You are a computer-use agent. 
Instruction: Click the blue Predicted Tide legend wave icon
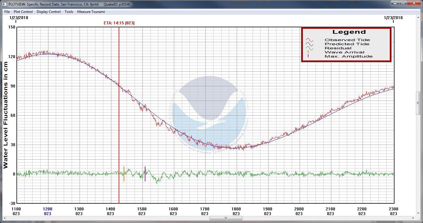point(309,44)
